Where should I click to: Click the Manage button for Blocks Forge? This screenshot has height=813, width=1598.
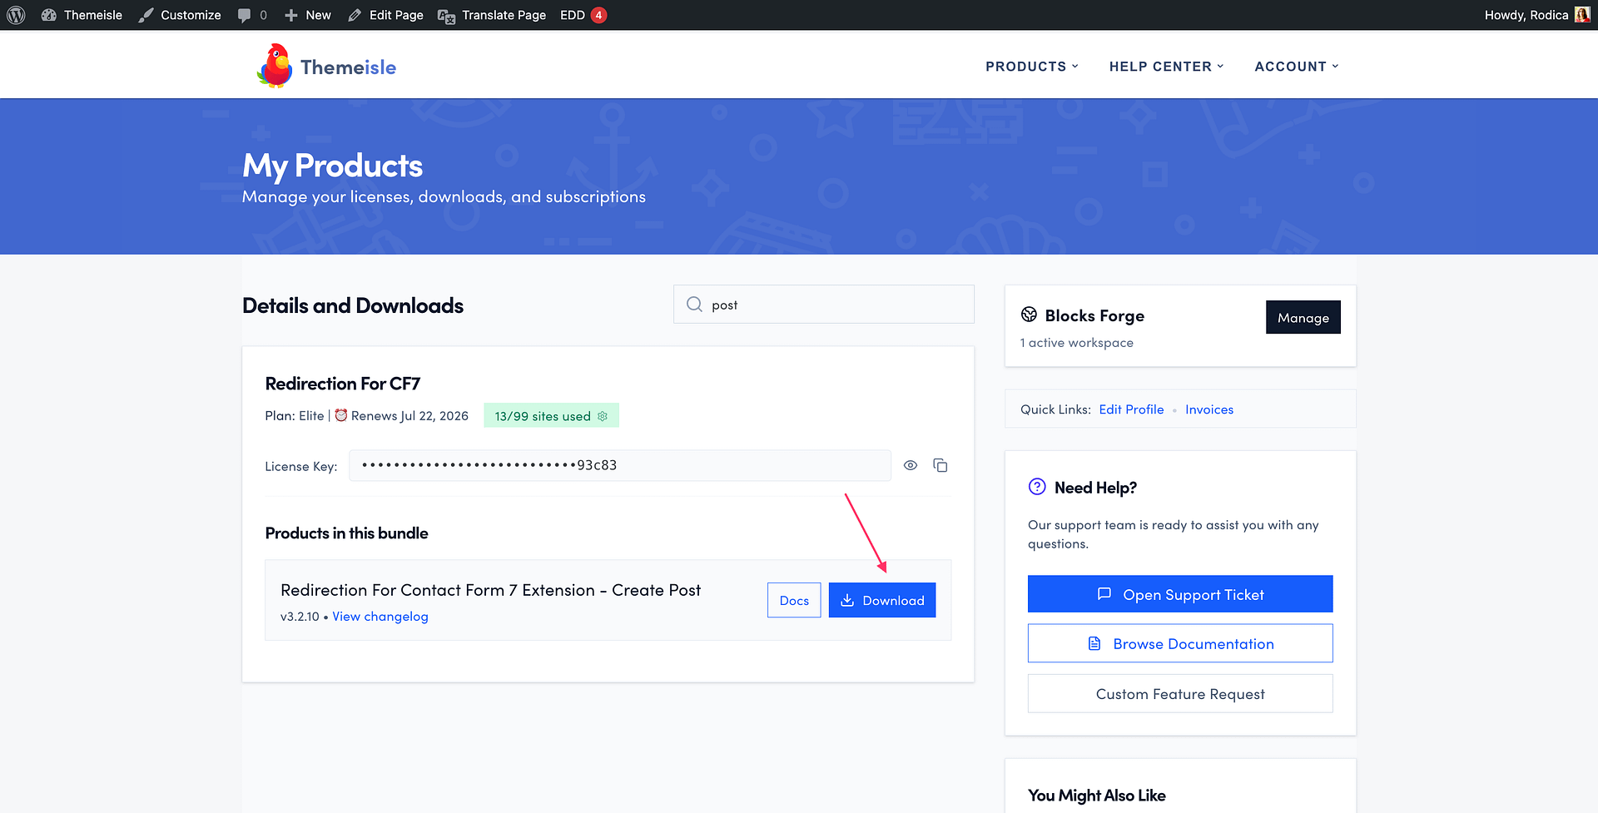click(x=1303, y=317)
